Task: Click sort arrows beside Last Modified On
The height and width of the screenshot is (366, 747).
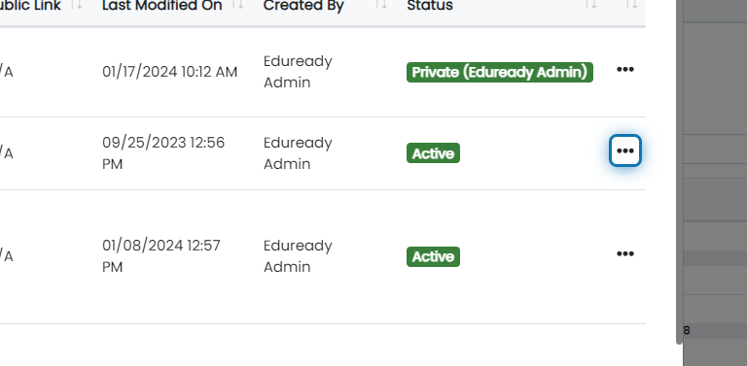Action: click(x=237, y=5)
